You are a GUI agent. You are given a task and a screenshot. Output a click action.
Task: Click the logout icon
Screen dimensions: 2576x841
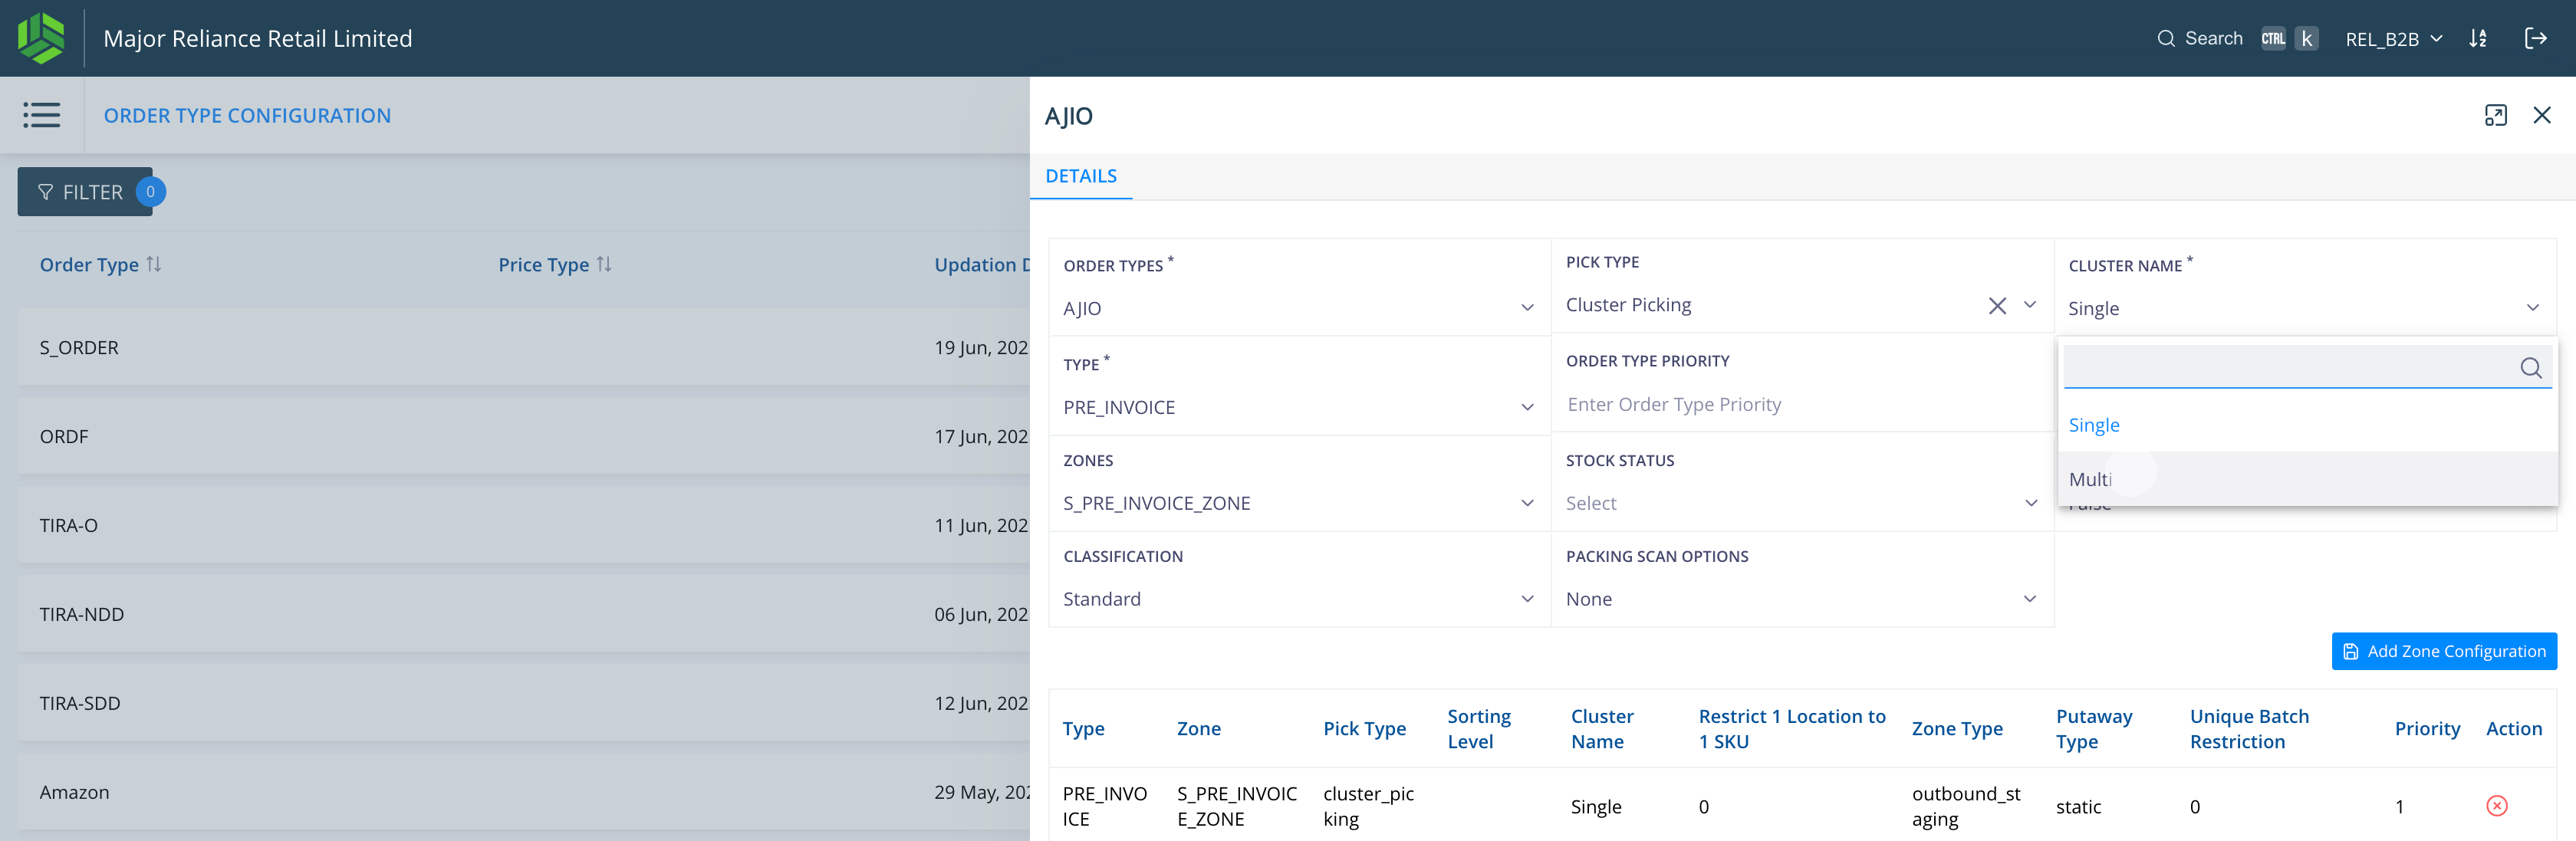coord(2535,39)
